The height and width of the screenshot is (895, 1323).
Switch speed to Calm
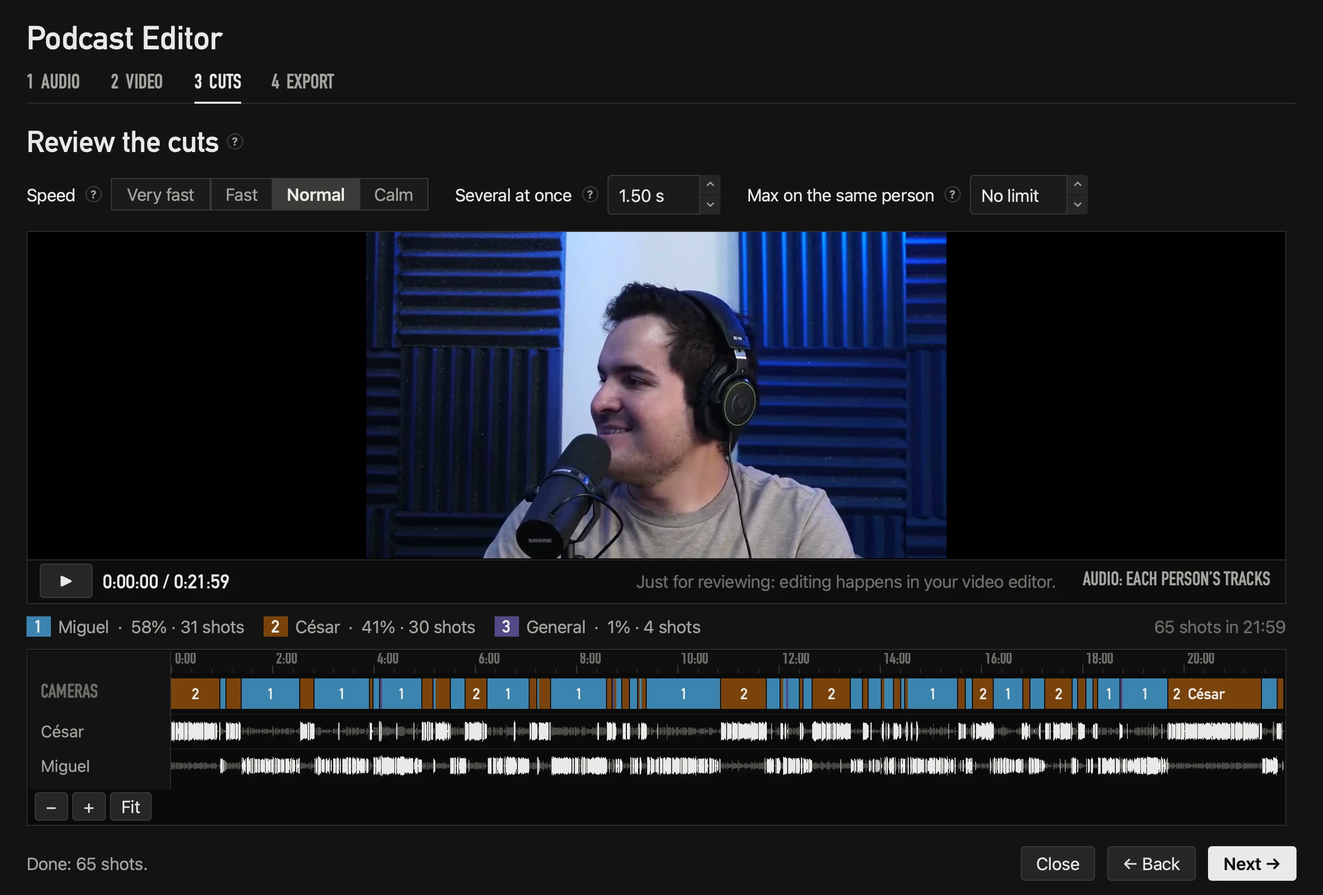393,195
